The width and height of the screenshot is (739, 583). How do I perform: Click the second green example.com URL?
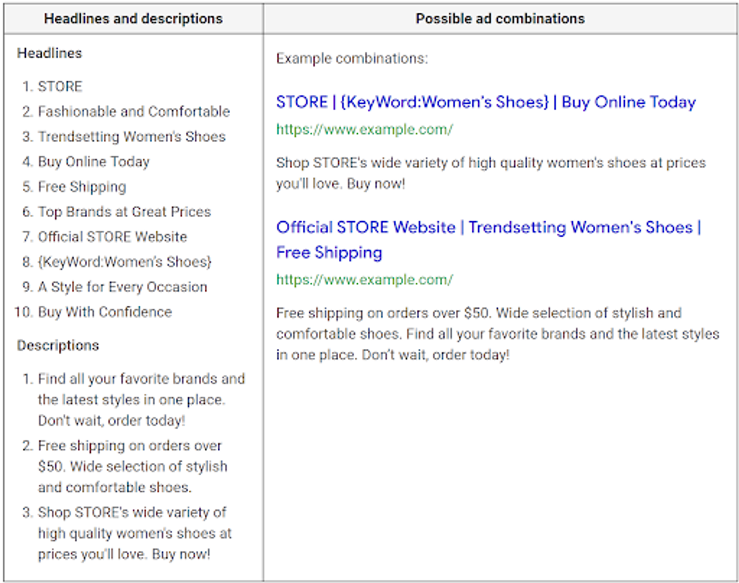[x=364, y=280]
